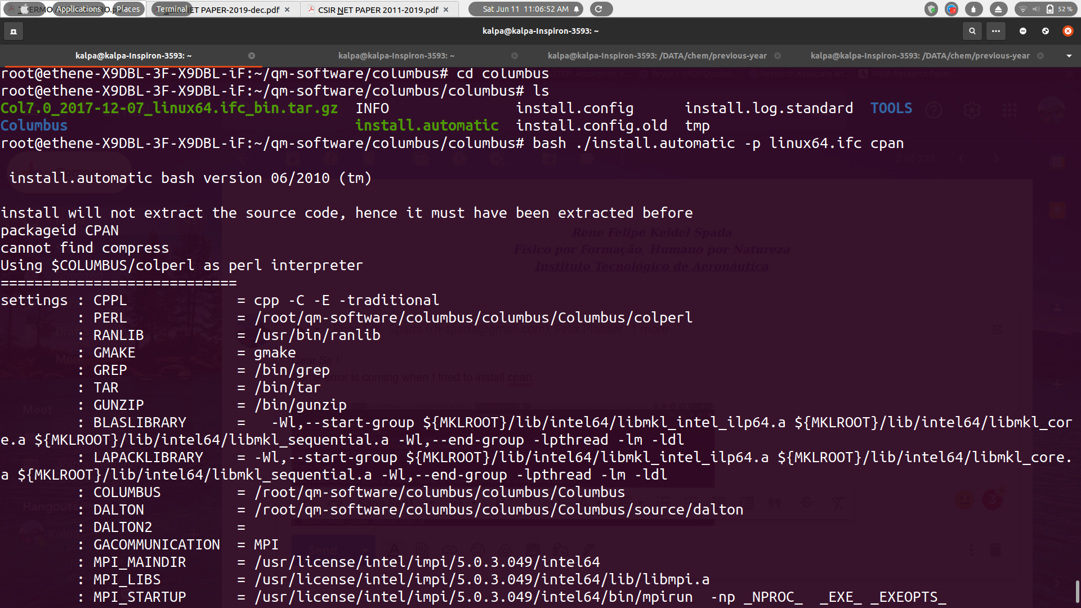Select the CSIR NET PAPER 2011-2019.pdf tab
Image resolution: width=1081 pixels, height=608 pixels.
point(378,10)
